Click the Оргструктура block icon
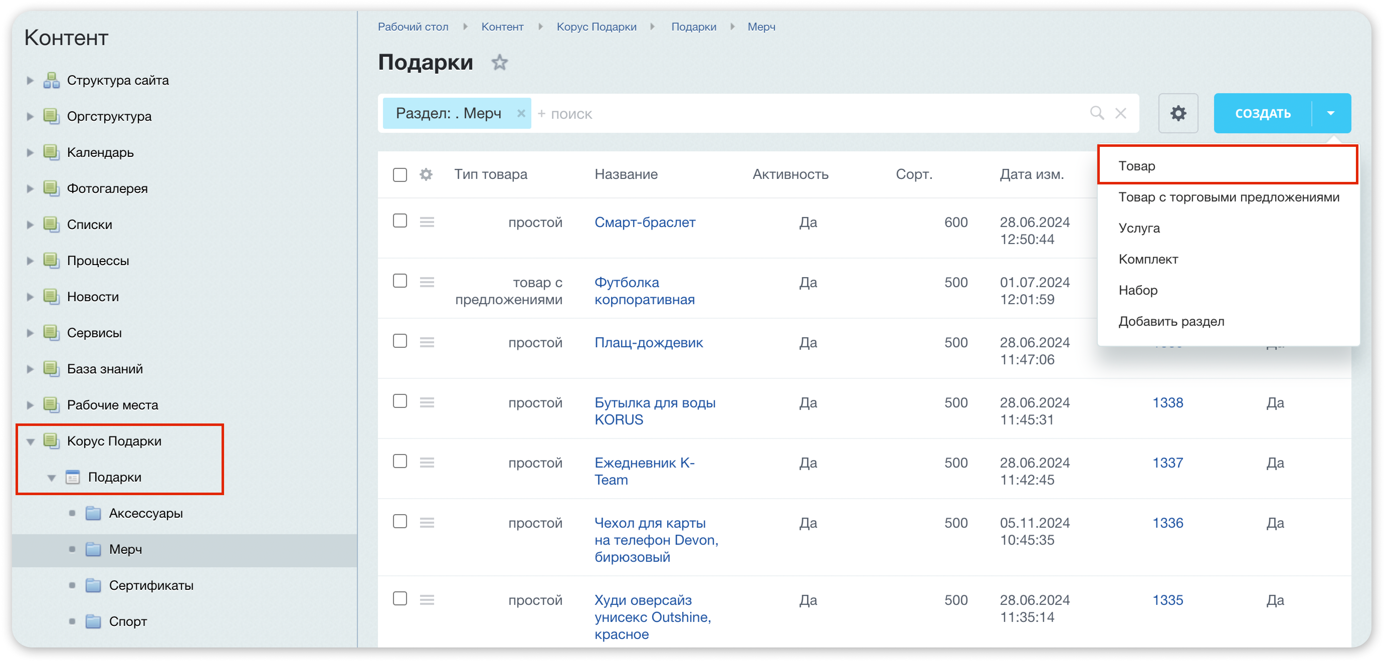The image size is (1385, 662). click(52, 116)
